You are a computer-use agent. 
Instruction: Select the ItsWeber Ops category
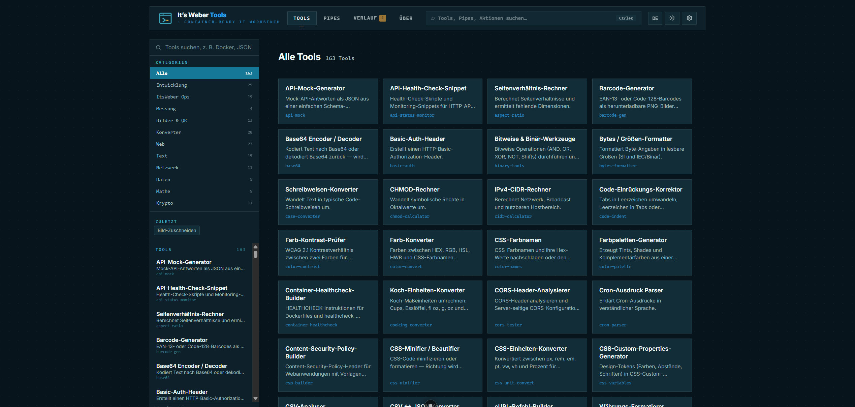204,97
